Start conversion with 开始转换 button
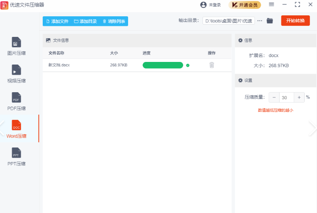 (295, 21)
